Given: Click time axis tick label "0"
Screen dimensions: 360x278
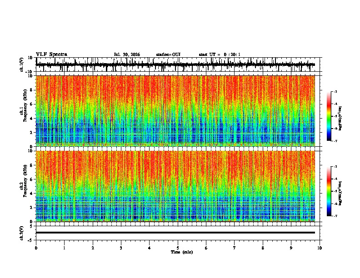Looking at the screenshot, I should click(36, 248).
